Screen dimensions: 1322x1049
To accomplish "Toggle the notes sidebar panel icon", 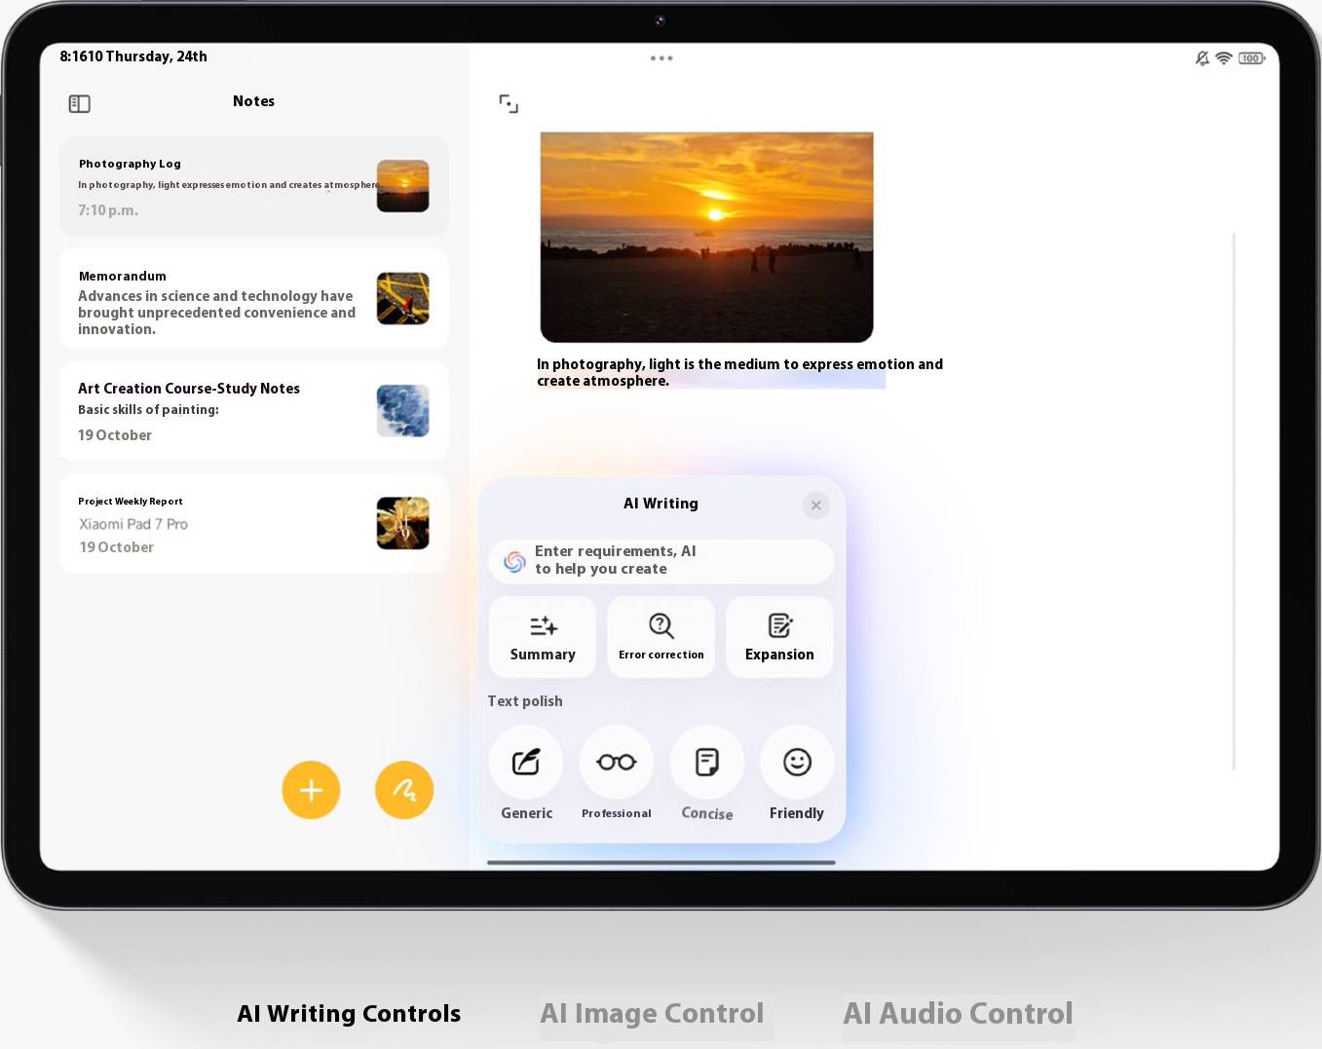I will tap(80, 103).
